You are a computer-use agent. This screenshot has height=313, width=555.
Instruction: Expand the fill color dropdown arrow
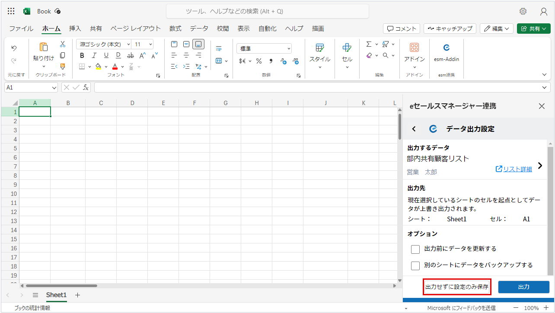pyautogui.click(x=106, y=67)
